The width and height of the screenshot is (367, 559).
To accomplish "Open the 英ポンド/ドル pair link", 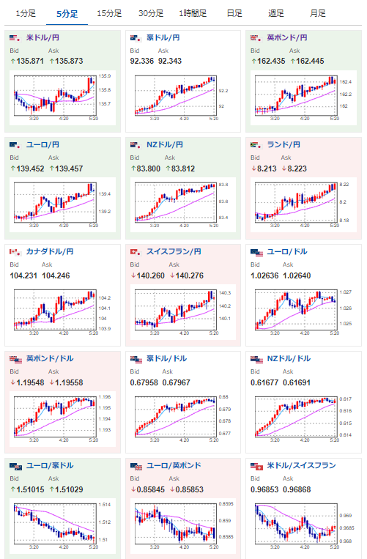I will point(50,359).
